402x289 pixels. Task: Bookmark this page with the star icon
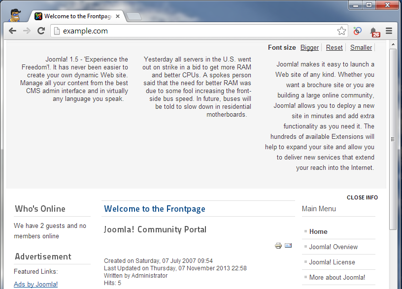tap(341, 31)
